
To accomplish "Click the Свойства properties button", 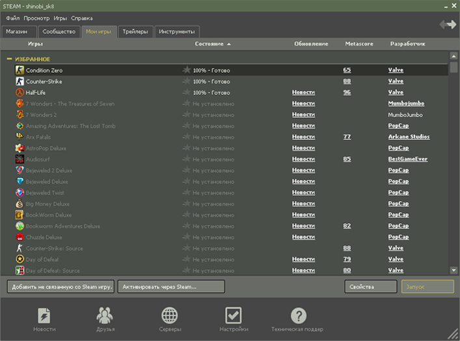I will pos(370,286).
